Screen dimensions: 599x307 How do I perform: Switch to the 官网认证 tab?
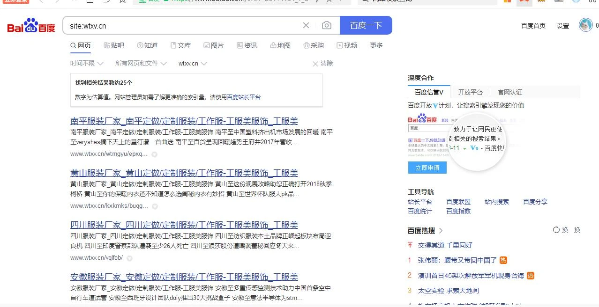pyautogui.click(x=509, y=92)
